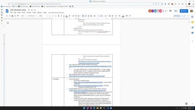Open the zoom level dropdown
Viewport: 195px width, 110px height.
[23, 16]
